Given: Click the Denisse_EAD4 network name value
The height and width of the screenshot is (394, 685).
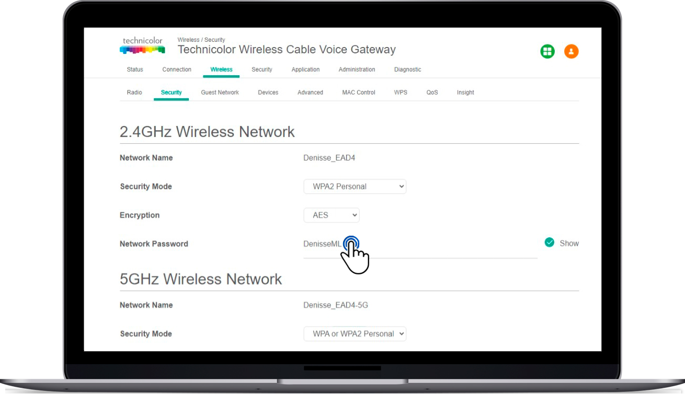Looking at the screenshot, I should [x=329, y=158].
